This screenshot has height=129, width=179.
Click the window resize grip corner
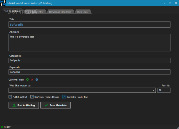point(178,128)
